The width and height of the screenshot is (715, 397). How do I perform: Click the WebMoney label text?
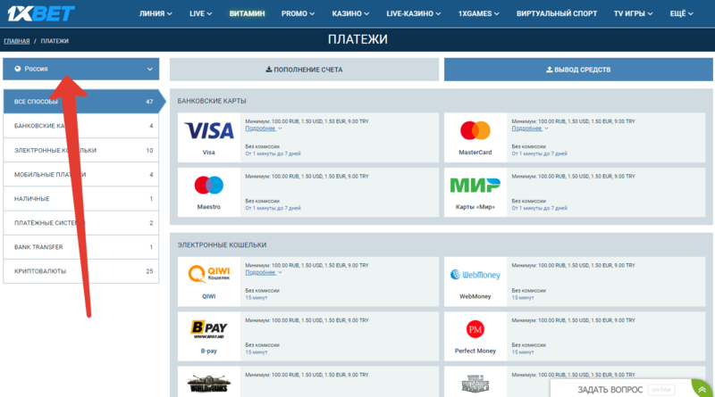point(475,296)
